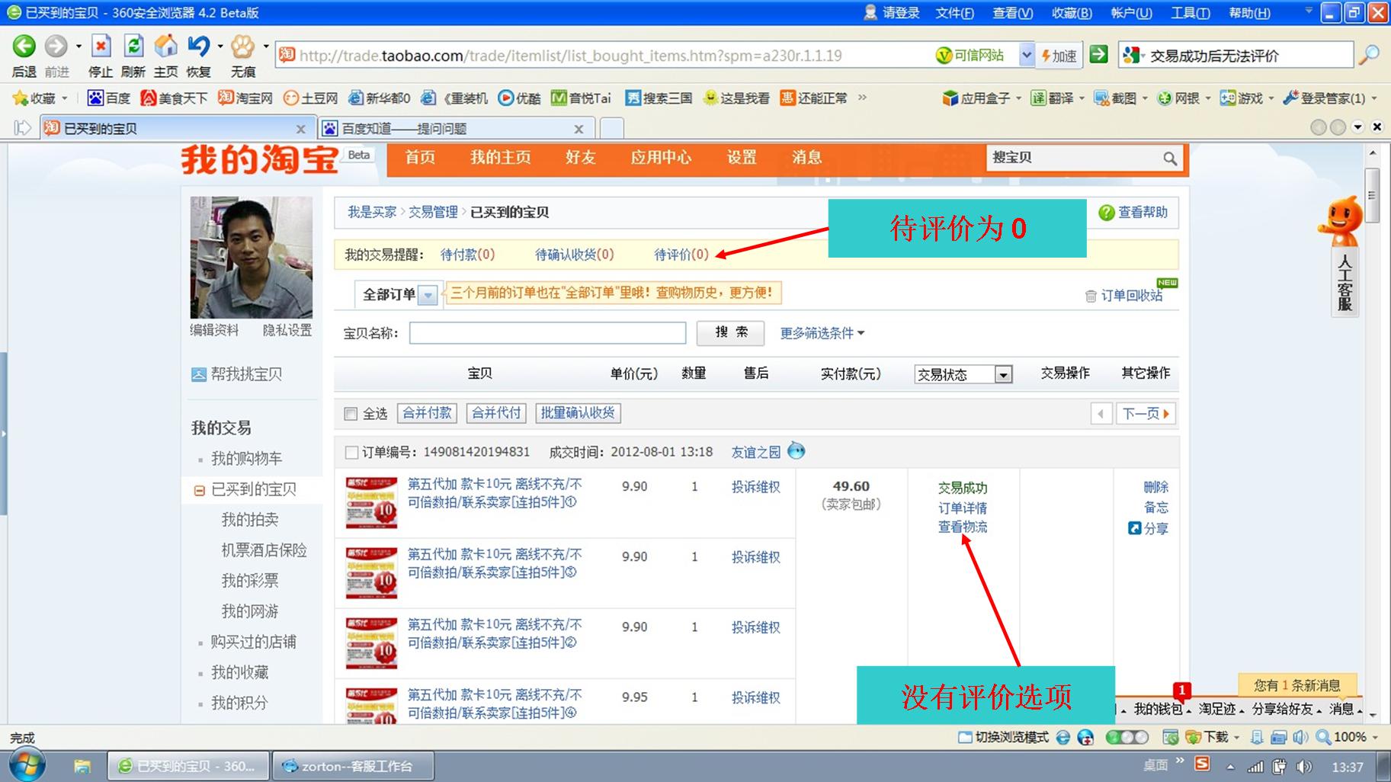Click the magnifier icon of browser search box
Image resolution: width=1391 pixels, height=782 pixels.
pos(1370,55)
